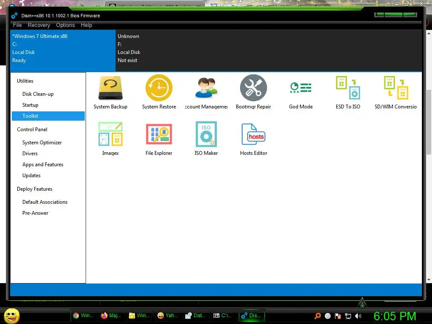432x324 pixels.
Task: Open the Hosts Editor
Action: tap(253, 138)
